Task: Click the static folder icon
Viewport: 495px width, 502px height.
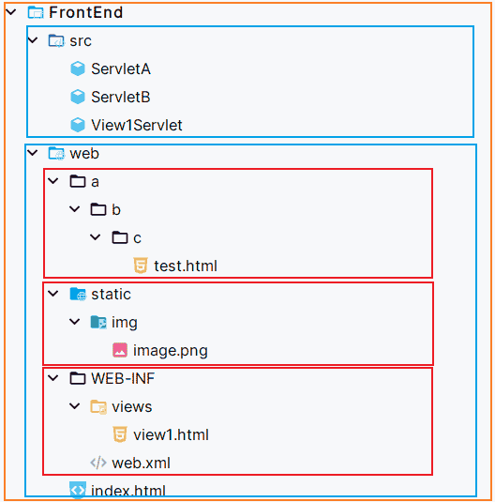Action: click(78, 294)
